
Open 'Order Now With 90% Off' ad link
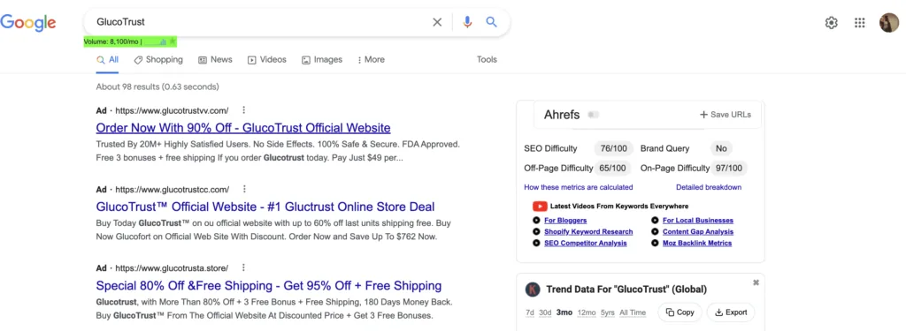click(x=243, y=127)
